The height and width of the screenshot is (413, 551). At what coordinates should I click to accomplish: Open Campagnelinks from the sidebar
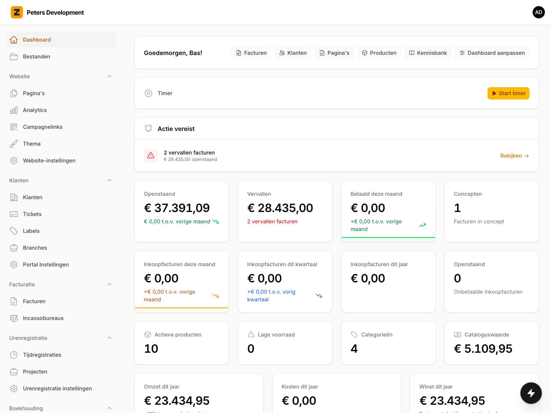coord(61,127)
